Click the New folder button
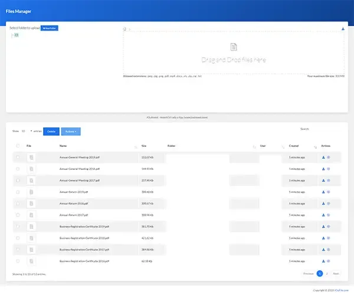This screenshot has height=295, width=354. (50, 28)
